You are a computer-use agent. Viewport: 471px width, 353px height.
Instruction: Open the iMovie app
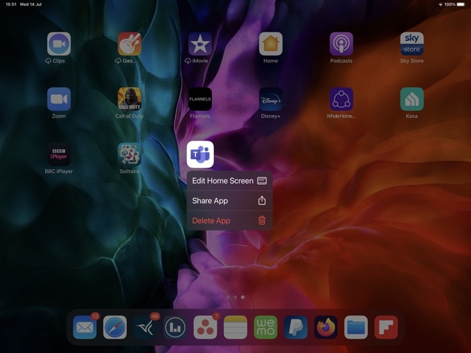click(x=200, y=44)
